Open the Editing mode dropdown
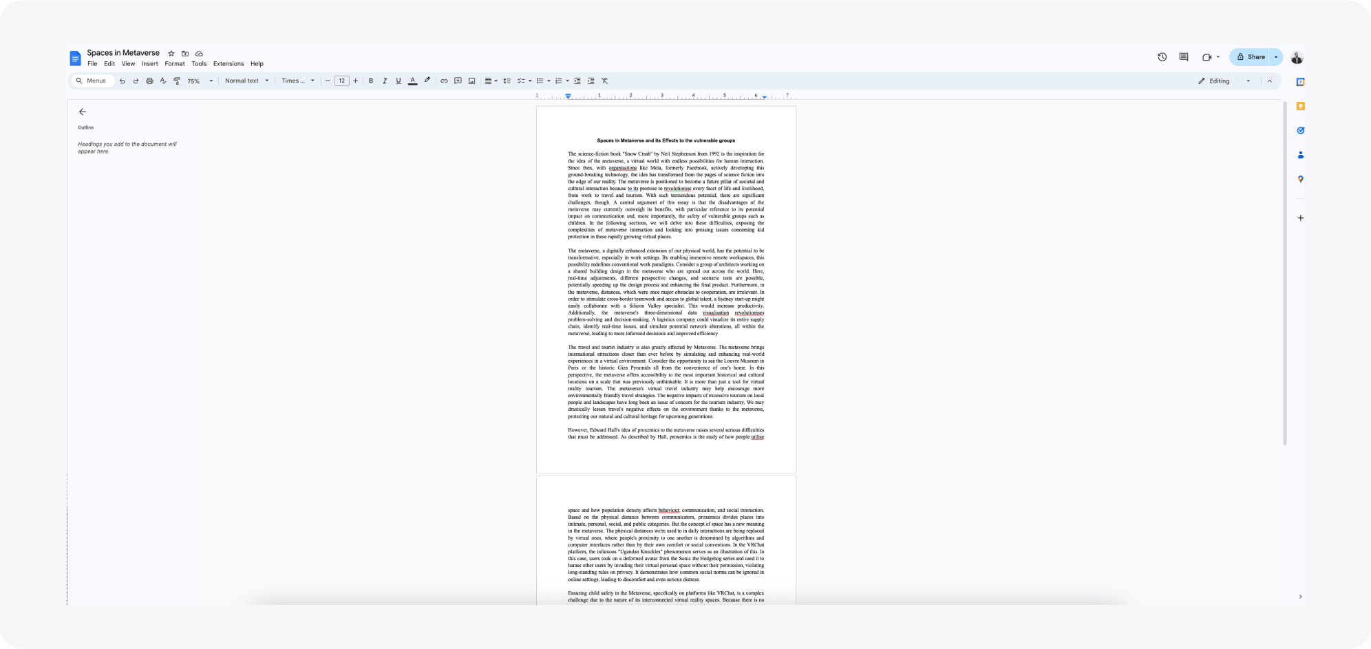Image resolution: width=1371 pixels, height=649 pixels. coord(1224,81)
